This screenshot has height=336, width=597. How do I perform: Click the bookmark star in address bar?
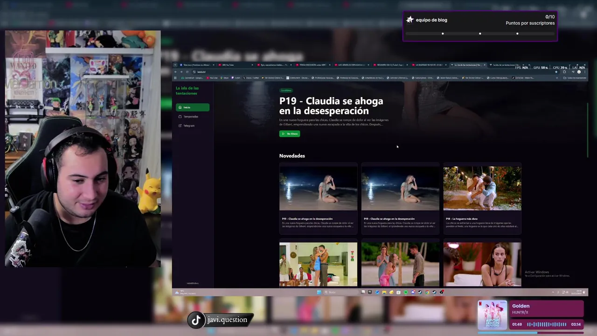pyautogui.click(x=556, y=72)
